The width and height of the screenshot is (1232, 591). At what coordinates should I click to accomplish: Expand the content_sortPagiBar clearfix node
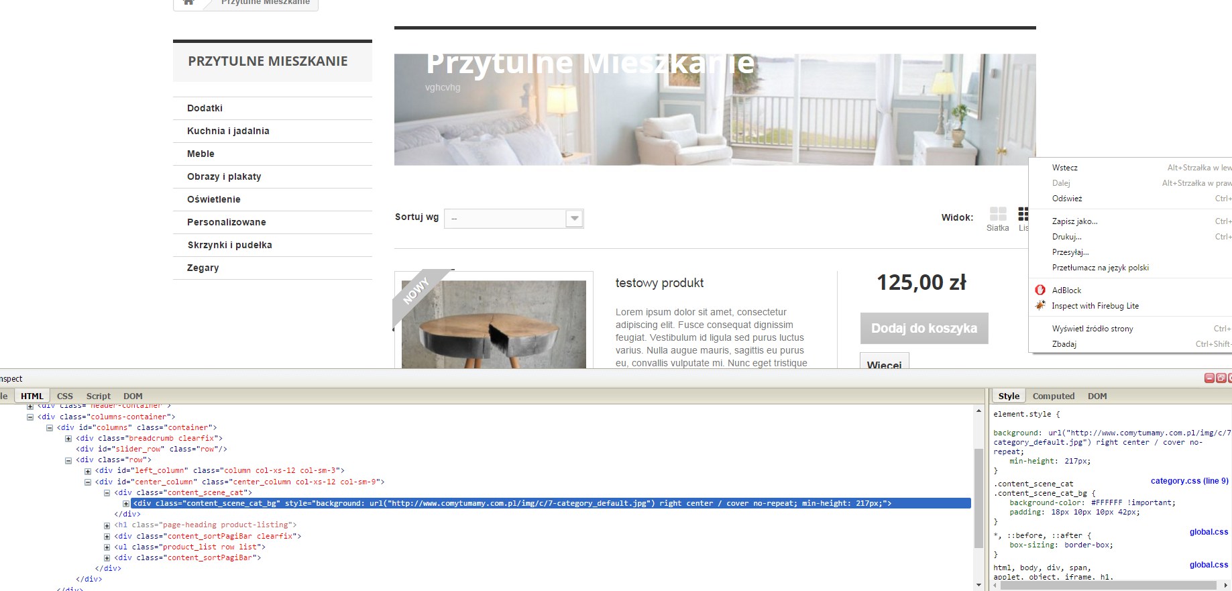[107, 537]
